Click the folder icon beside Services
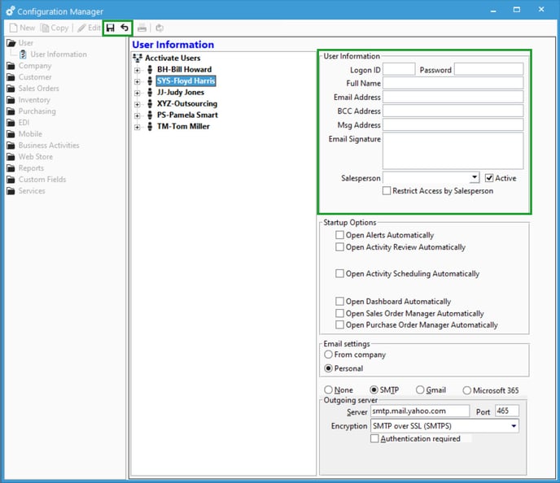This screenshot has height=483, width=560. [11, 191]
